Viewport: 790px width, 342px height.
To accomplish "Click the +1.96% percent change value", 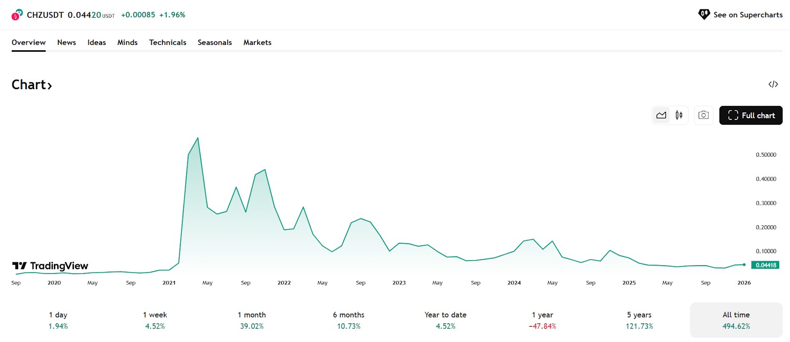I will coord(172,15).
